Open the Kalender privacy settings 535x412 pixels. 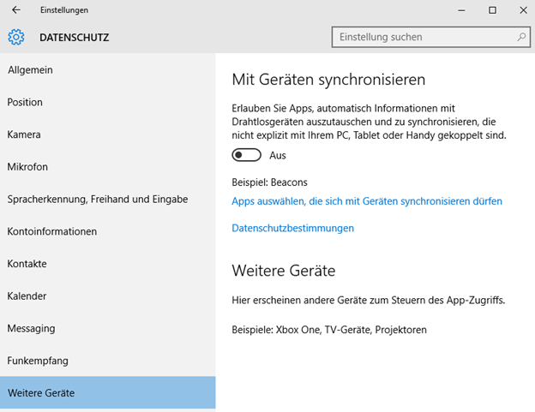[x=108, y=296]
